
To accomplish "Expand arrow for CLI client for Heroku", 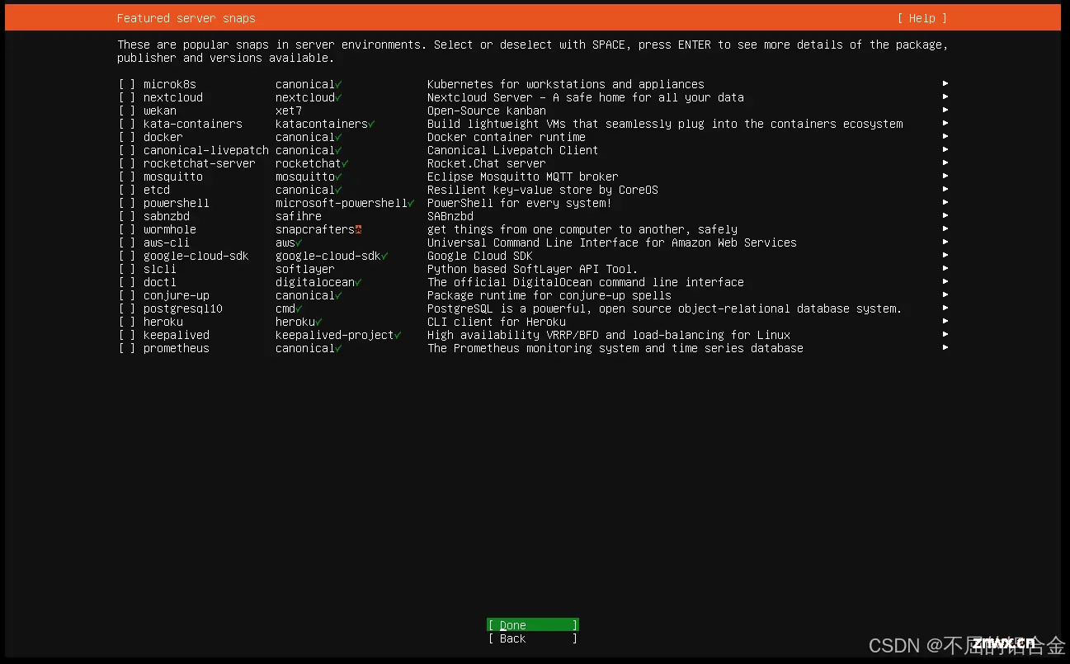I will pyautogui.click(x=945, y=321).
